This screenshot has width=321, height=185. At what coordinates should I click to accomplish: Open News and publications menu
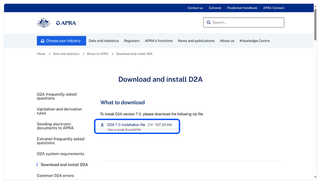[x=196, y=41]
